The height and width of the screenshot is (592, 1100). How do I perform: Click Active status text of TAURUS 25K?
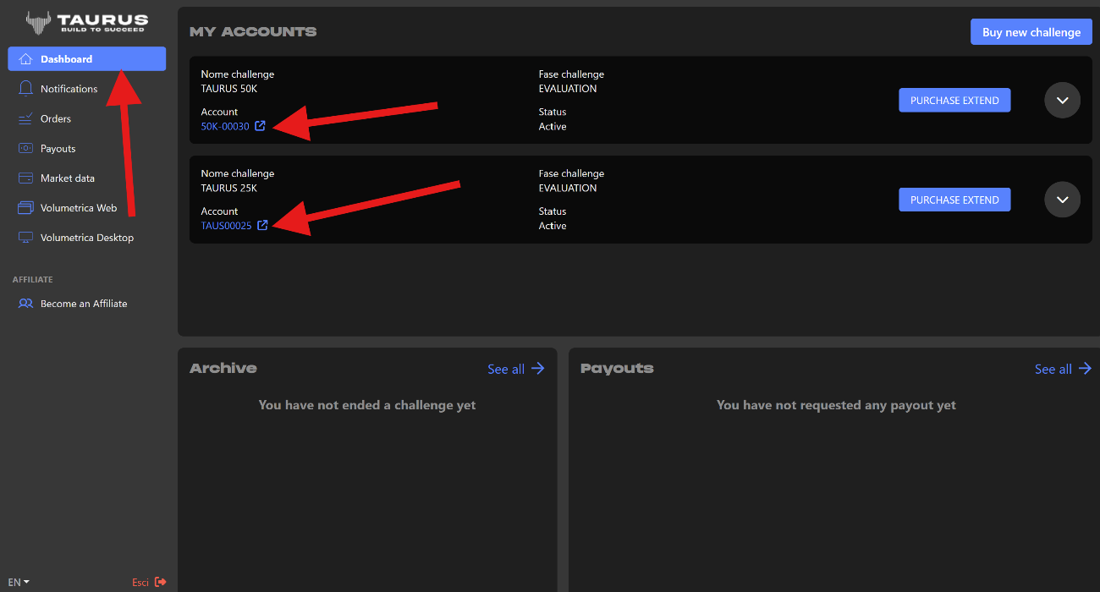pyautogui.click(x=553, y=226)
